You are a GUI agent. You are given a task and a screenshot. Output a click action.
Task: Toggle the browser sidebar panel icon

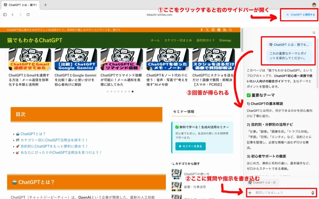point(5,15)
